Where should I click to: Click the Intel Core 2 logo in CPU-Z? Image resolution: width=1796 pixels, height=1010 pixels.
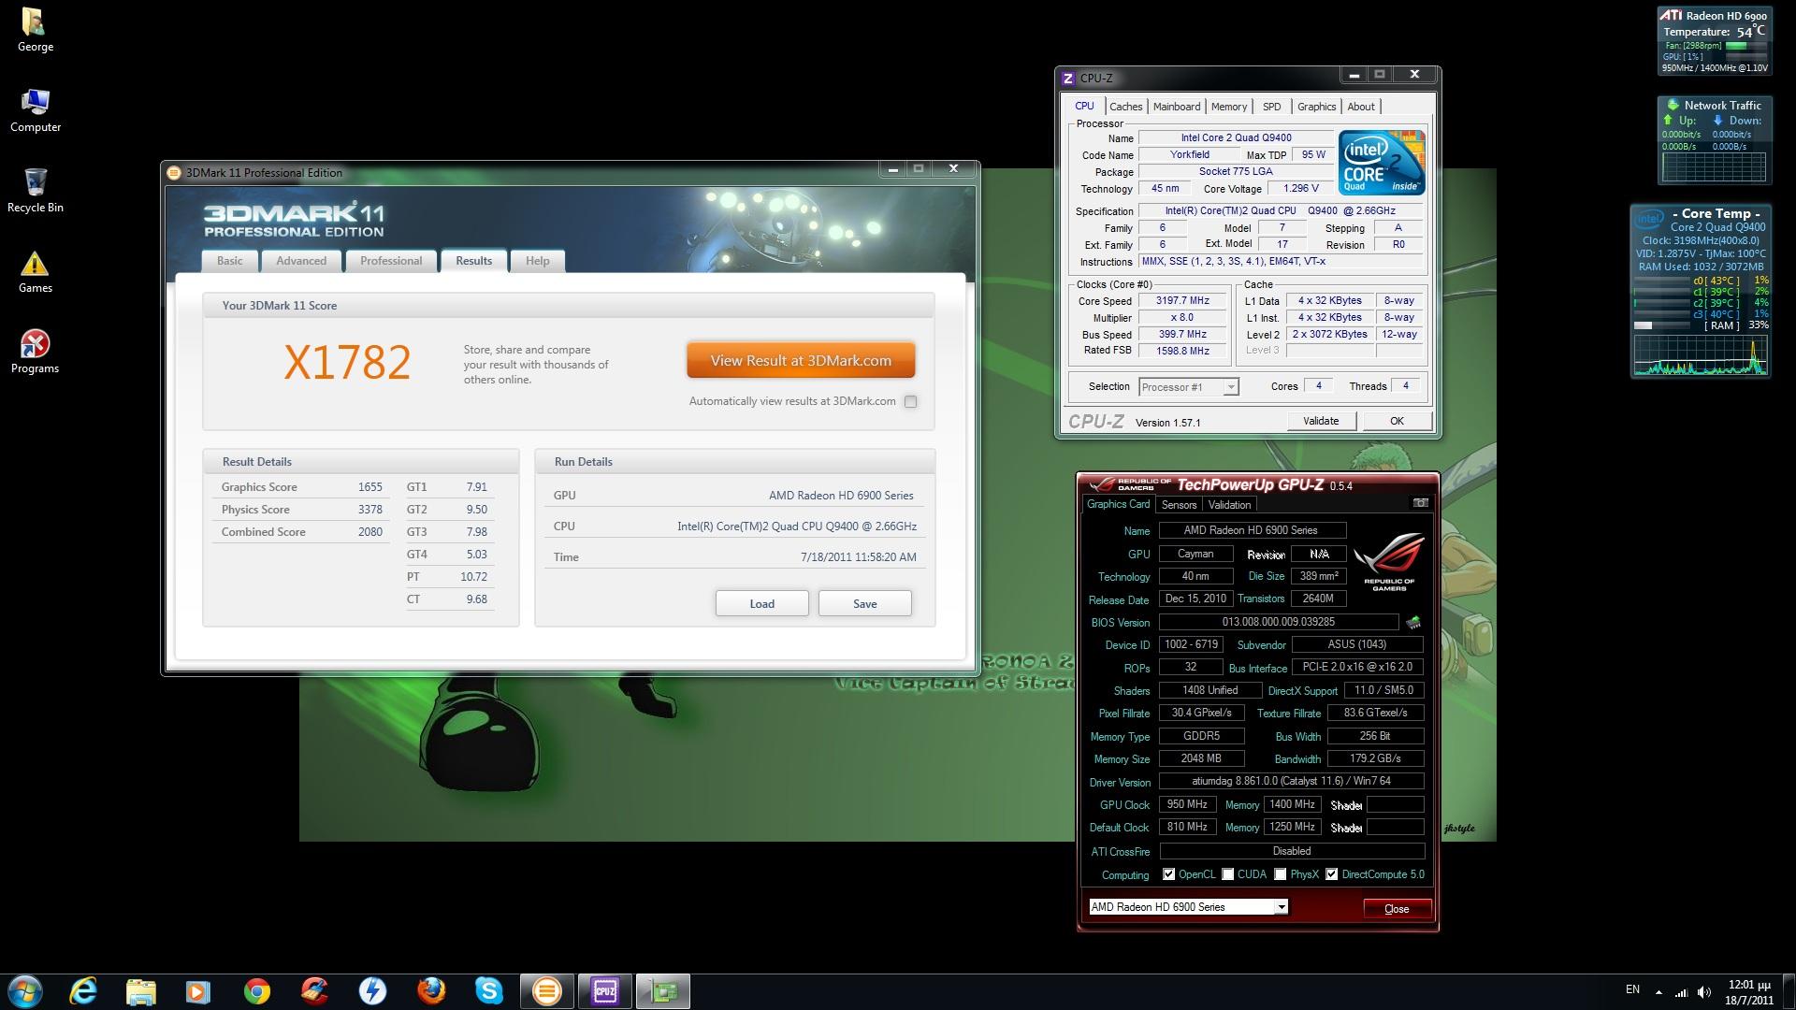(x=1381, y=163)
